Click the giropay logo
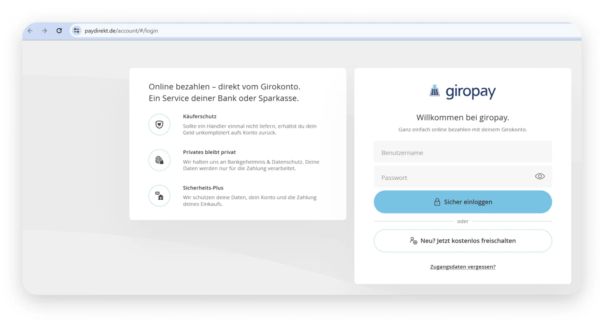604x325 pixels. click(463, 91)
